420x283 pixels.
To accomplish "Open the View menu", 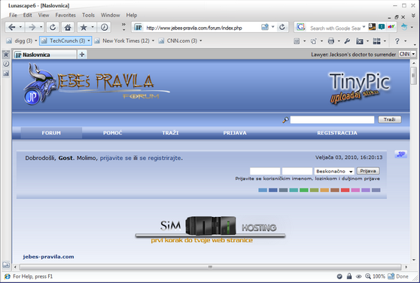I will (x=44, y=15).
